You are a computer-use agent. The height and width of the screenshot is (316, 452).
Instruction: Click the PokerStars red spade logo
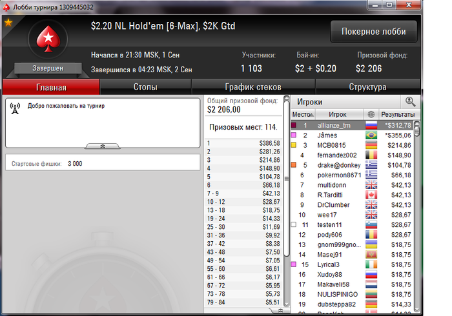coord(48,39)
